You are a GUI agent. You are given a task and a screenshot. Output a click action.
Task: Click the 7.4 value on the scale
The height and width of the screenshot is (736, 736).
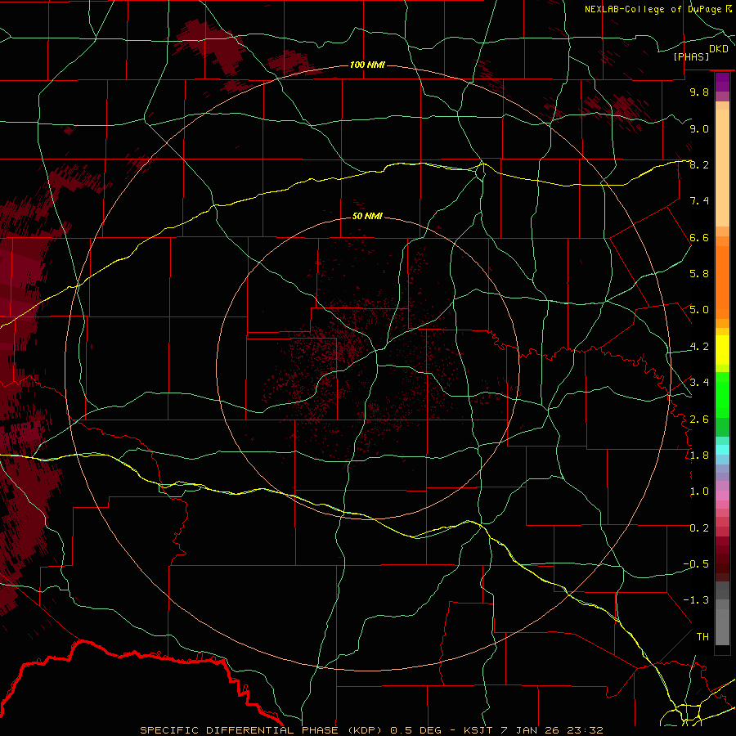tap(699, 201)
